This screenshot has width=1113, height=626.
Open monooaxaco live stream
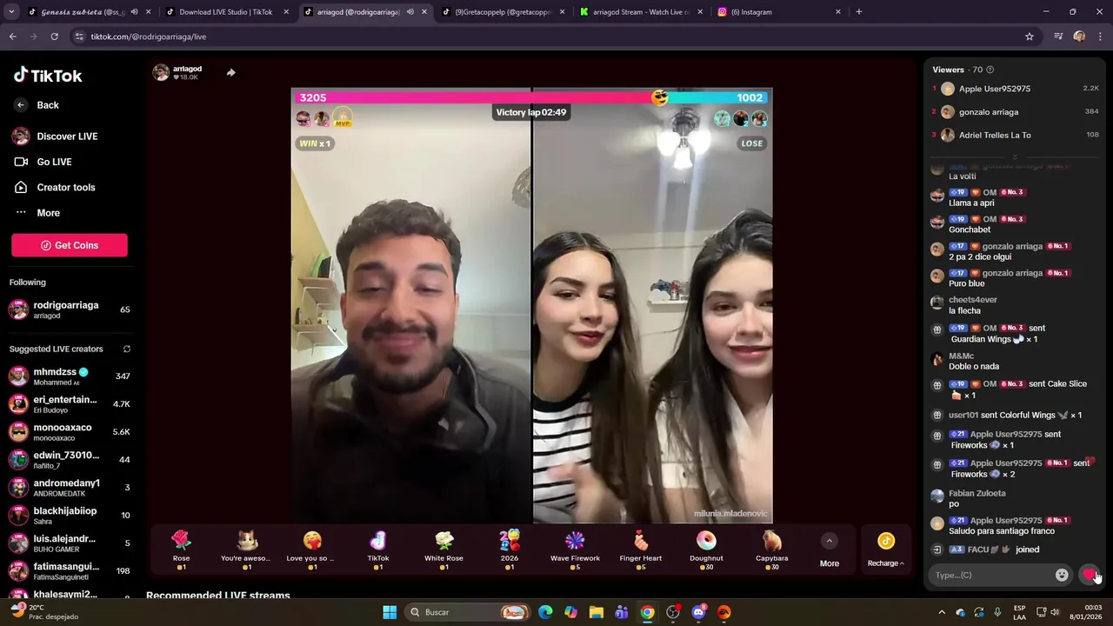coord(70,432)
